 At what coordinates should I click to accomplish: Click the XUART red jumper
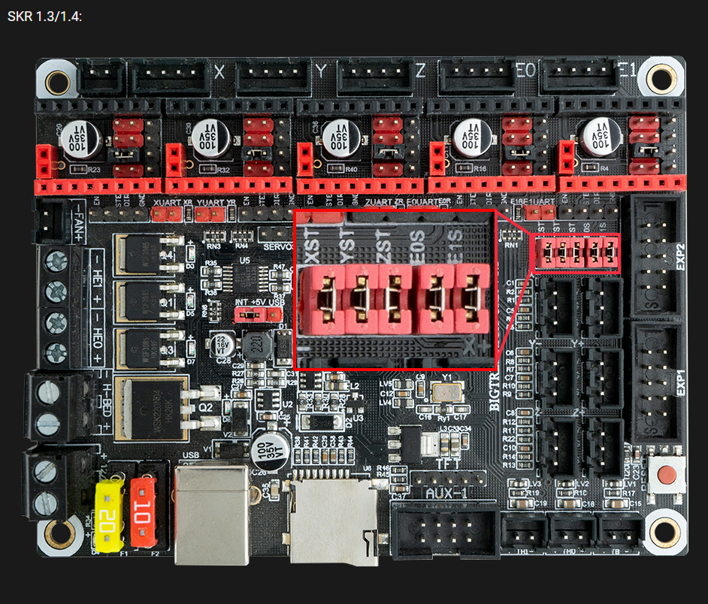[x=166, y=216]
